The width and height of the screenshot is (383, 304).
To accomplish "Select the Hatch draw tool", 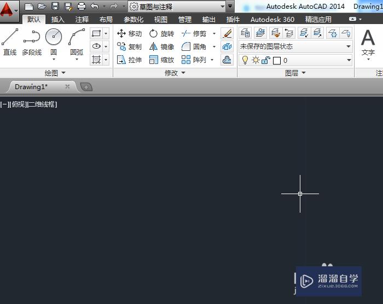I will coord(96,60).
